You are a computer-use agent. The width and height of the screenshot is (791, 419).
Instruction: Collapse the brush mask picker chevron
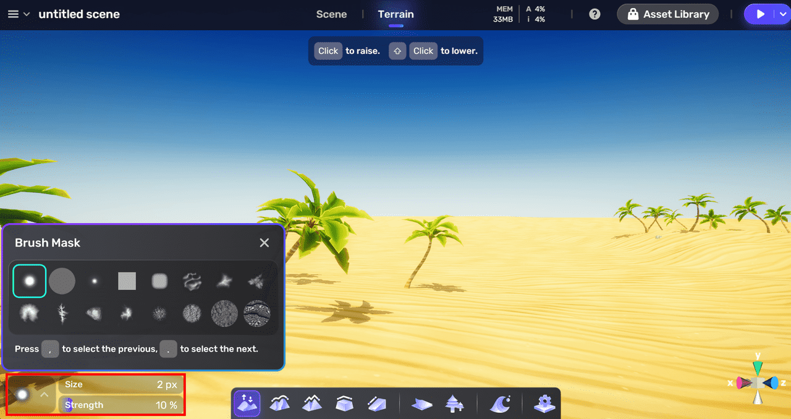(x=44, y=394)
